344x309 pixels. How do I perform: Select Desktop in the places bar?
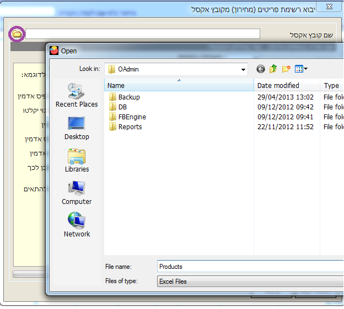point(77,128)
